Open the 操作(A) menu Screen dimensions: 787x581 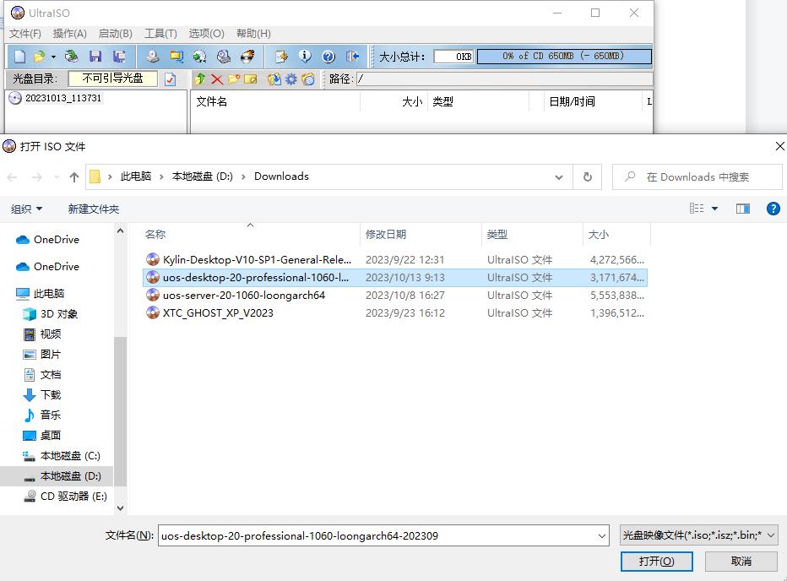(x=70, y=34)
